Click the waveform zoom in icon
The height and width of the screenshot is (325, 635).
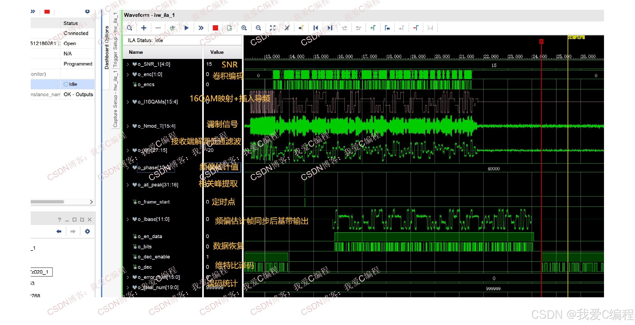point(244,28)
